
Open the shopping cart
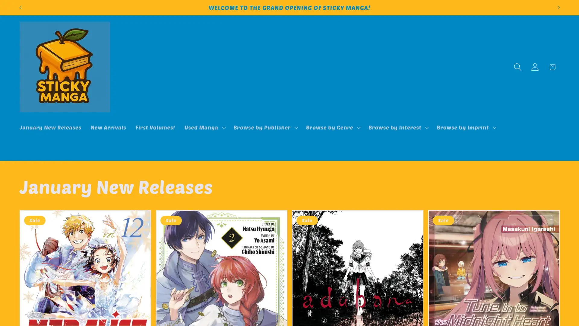pyautogui.click(x=552, y=67)
